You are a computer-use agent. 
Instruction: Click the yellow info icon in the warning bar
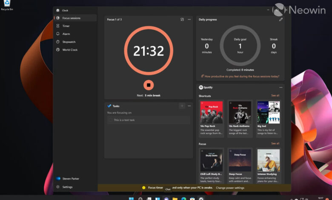click(x=144, y=188)
